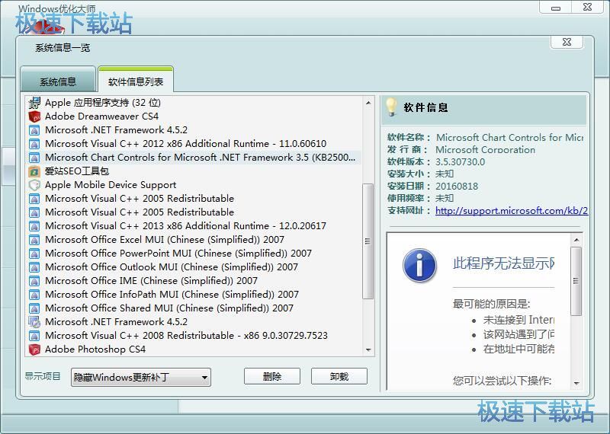
Task: Select Microsoft Office Excel MUI 2007 entry
Action: (x=165, y=240)
